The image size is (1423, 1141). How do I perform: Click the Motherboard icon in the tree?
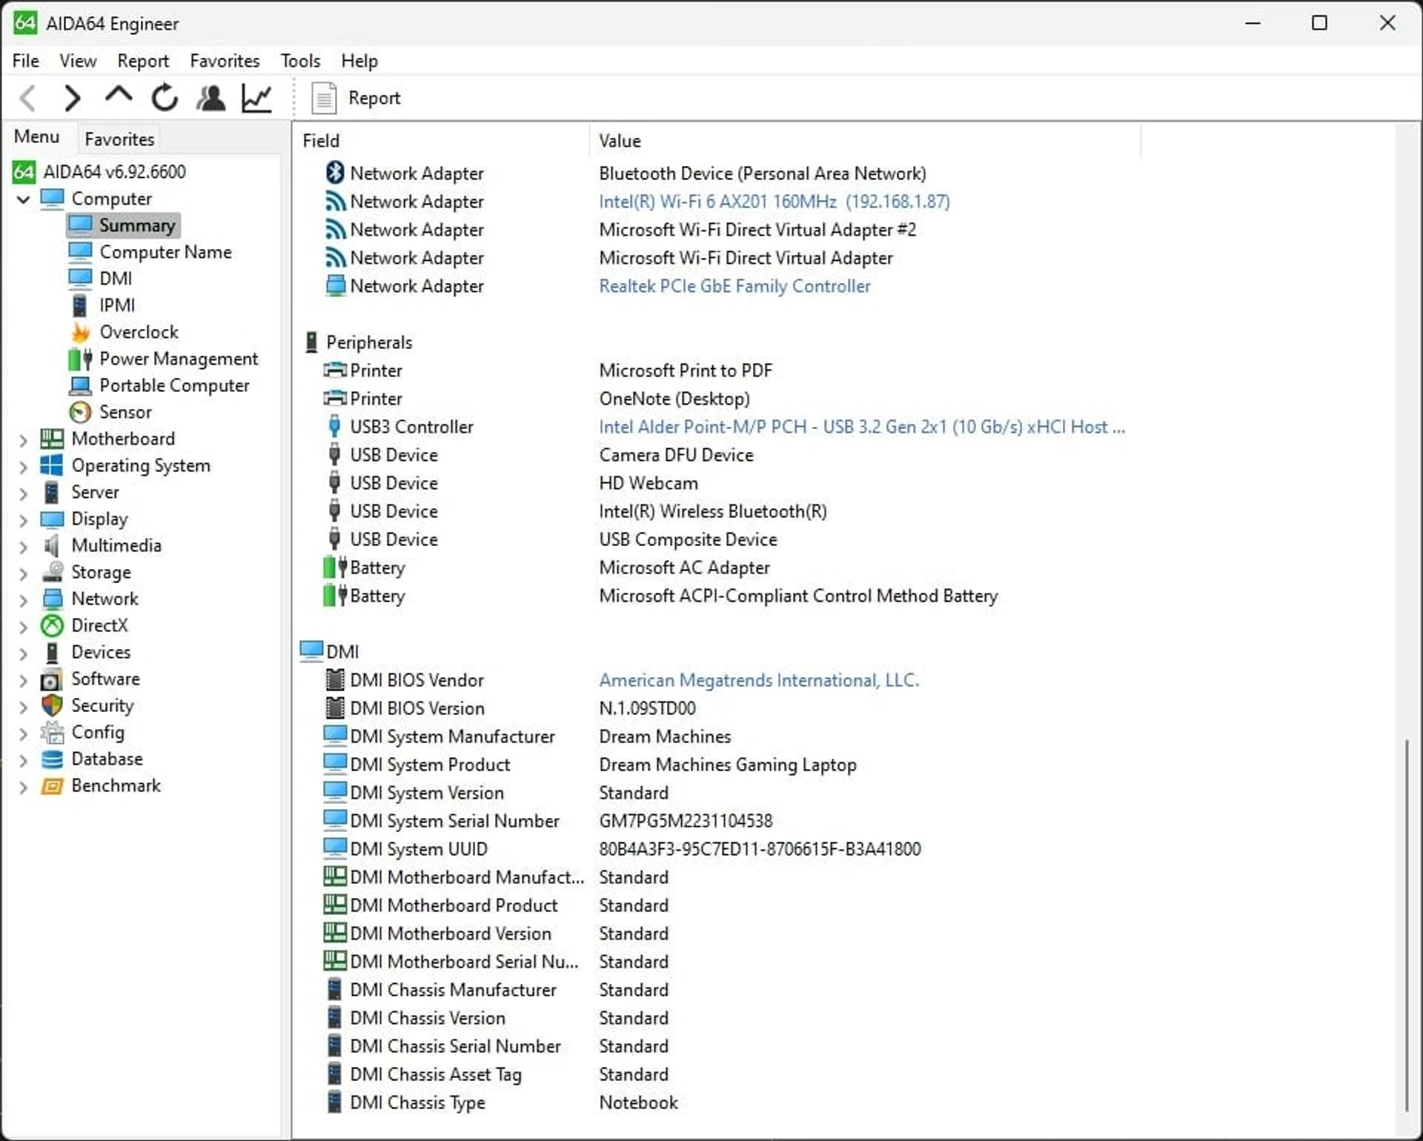click(52, 439)
